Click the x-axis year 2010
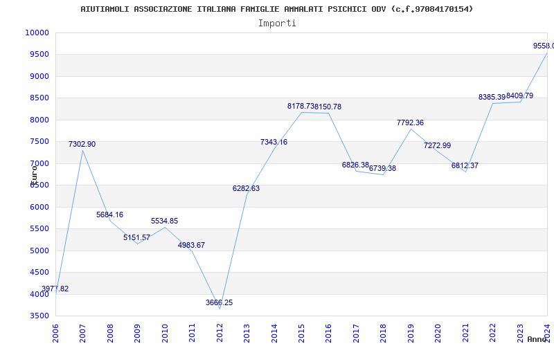Image resolution: width=554 pixels, height=346 pixels. pyautogui.click(x=165, y=333)
